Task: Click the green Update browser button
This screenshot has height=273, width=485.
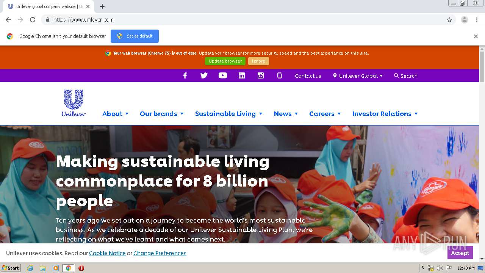Action: [225, 61]
